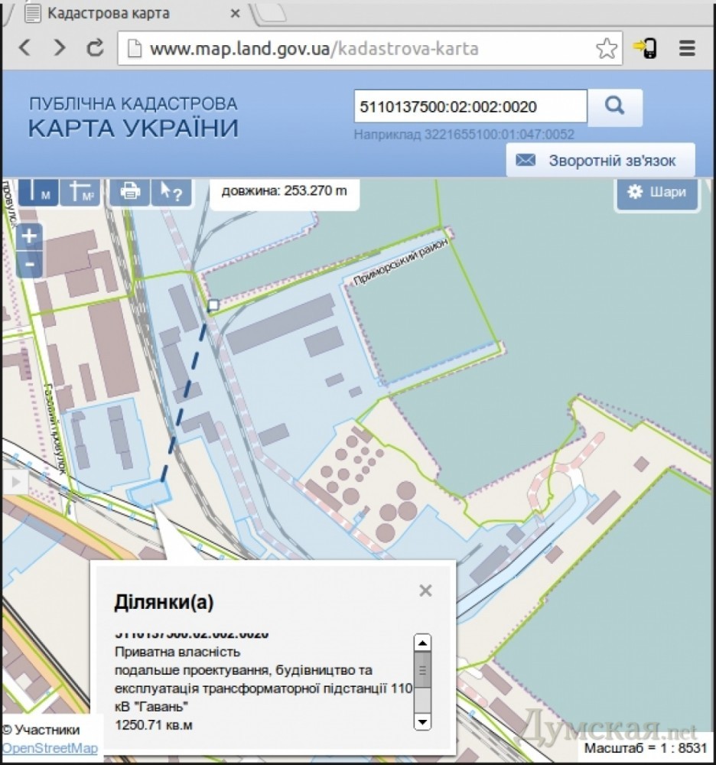This screenshot has width=716, height=765.
Task: Click the magnifier search button
Action: [x=615, y=107]
